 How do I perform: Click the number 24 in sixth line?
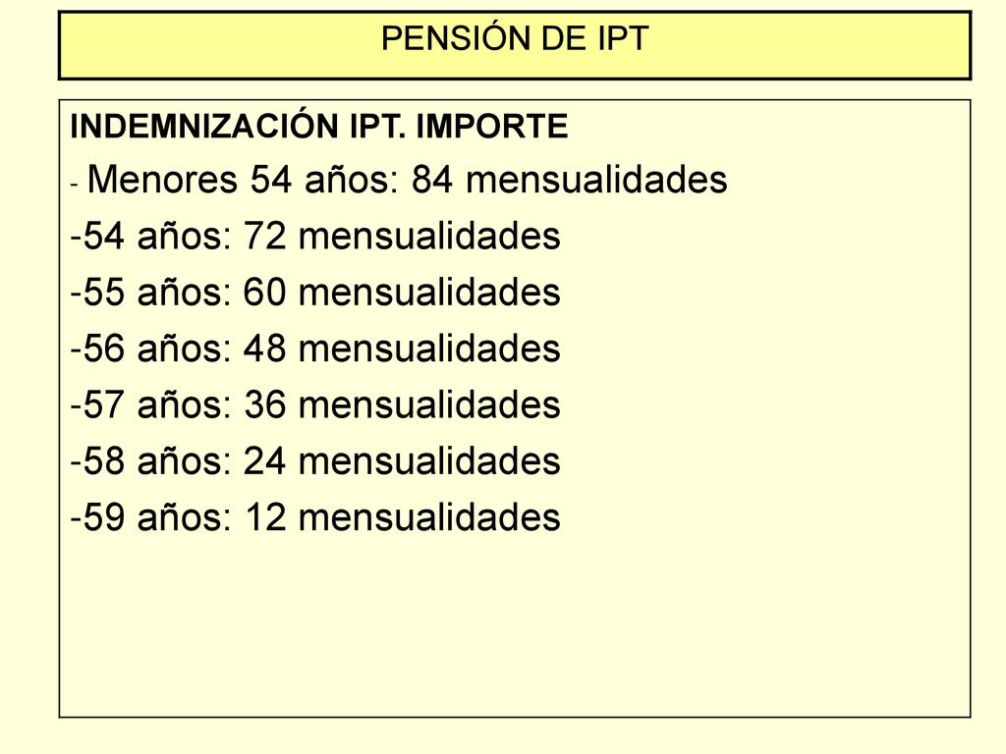[x=264, y=461]
